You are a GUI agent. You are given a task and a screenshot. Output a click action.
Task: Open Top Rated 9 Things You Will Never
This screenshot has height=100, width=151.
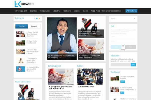pyautogui.click(x=128, y=88)
